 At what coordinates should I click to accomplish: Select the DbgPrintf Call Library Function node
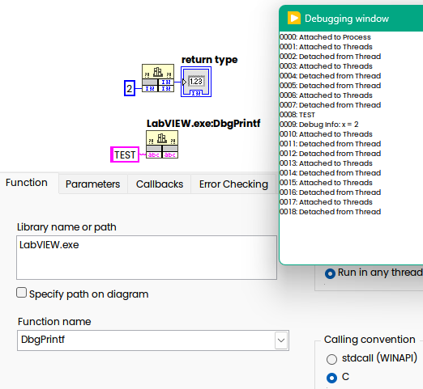click(x=162, y=145)
